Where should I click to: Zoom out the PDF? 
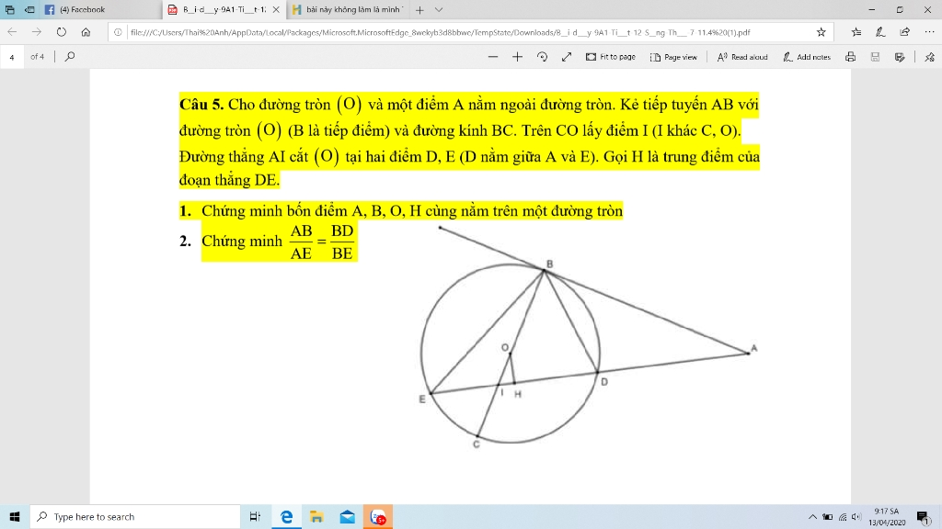pyautogui.click(x=493, y=57)
